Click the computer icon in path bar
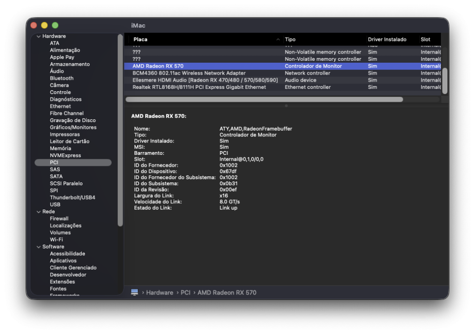 [134, 292]
